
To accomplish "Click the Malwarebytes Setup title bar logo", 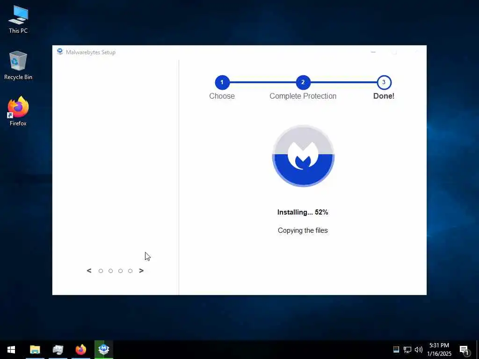I will [60, 51].
